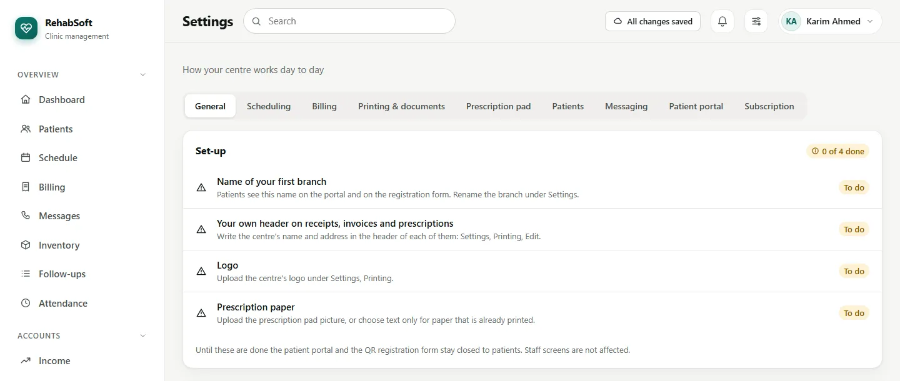Click the Attendance clock icon
This screenshot has width=900, height=381.
click(26, 303)
